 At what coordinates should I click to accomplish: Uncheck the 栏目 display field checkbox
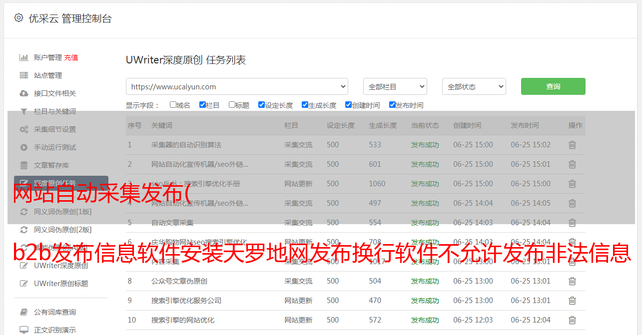click(x=202, y=105)
